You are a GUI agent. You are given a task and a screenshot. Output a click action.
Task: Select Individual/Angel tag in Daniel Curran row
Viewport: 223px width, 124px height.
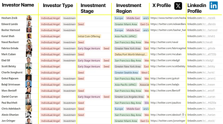click(x=51, y=97)
